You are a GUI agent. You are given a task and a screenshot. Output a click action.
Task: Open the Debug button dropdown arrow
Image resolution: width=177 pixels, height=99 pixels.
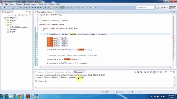click(x=35, y=7)
